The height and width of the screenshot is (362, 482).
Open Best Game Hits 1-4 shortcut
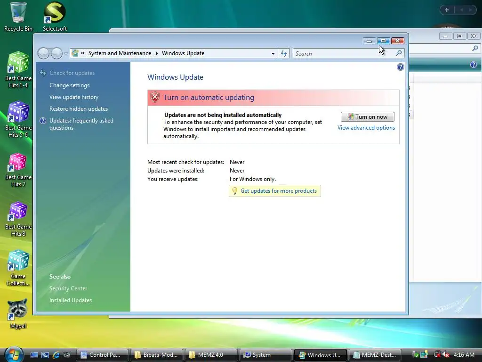click(18, 70)
